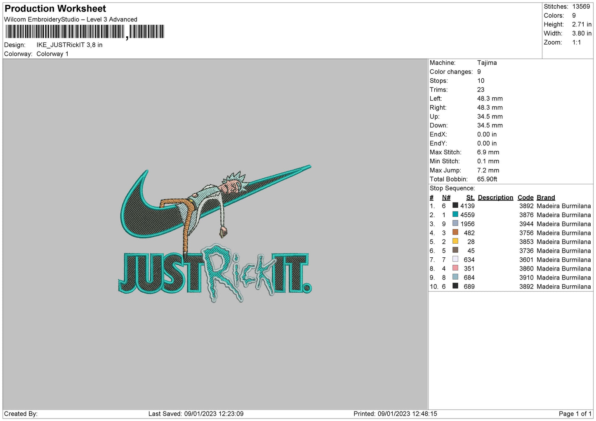Click the Brand column header

pyautogui.click(x=546, y=198)
